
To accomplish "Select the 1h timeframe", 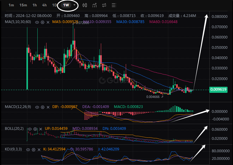I will point(35,5).
